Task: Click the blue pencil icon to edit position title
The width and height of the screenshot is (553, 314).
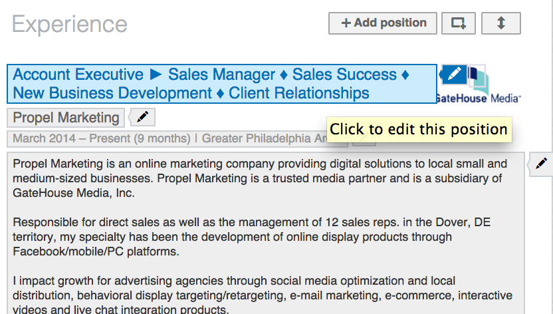Action: [x=453, y=74]
